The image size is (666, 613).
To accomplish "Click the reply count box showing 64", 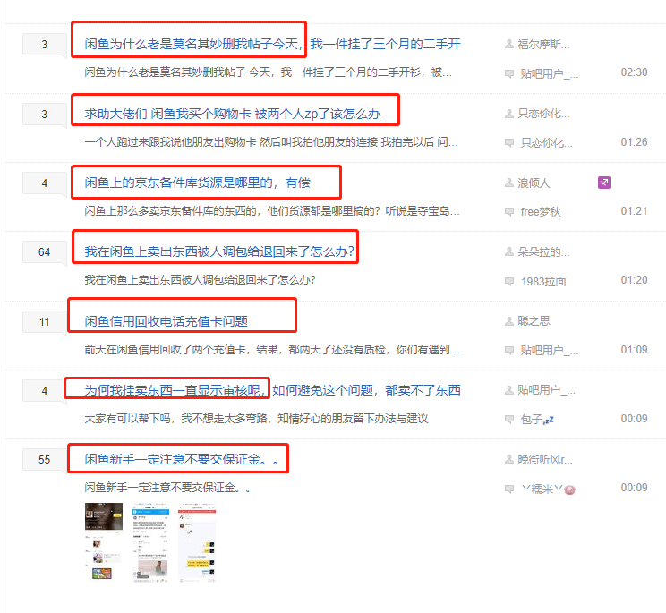I will click(x=44, y=252).
